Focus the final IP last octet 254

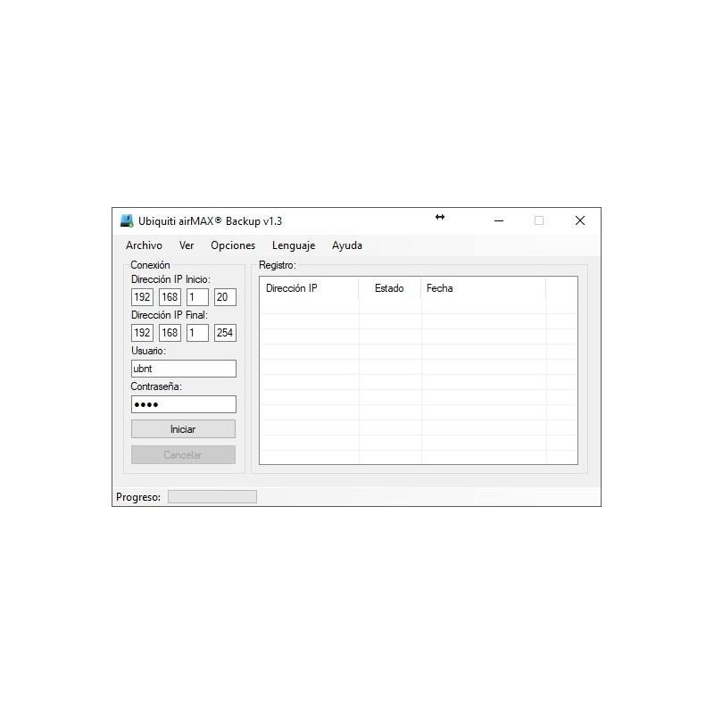coord(225,332)
